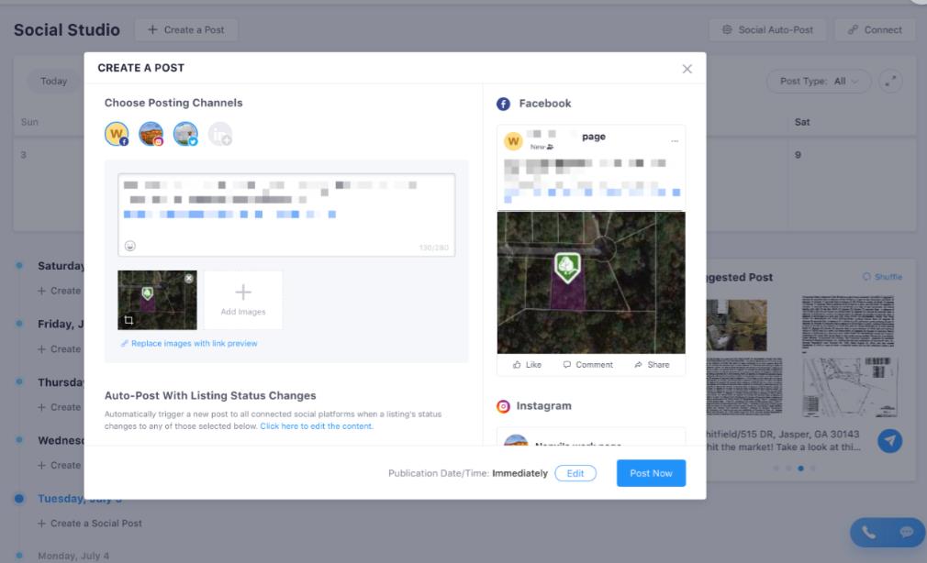Click the Add Images tile
This screenshot has height=563, width=927.
coord(243,300)
